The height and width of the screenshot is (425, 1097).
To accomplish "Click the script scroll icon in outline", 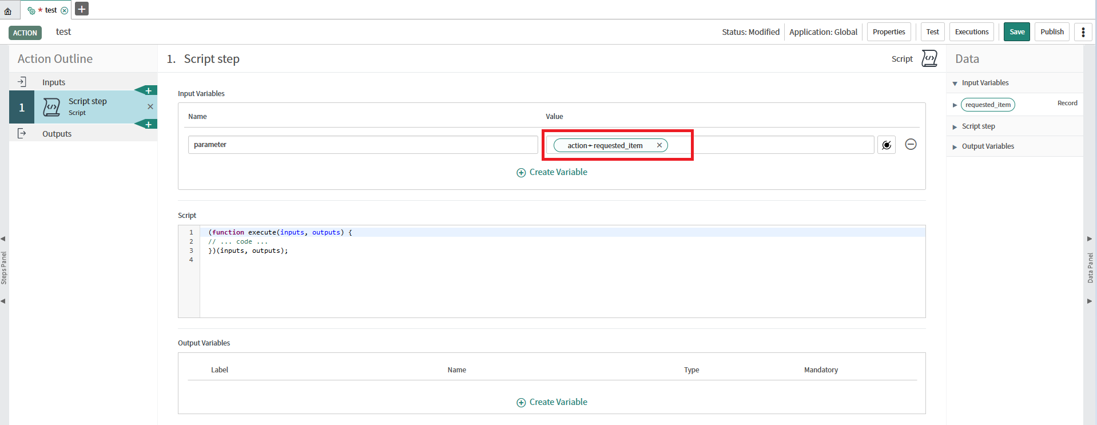I will 51,107.
